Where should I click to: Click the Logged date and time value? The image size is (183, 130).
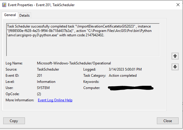(x=125, y=69)
